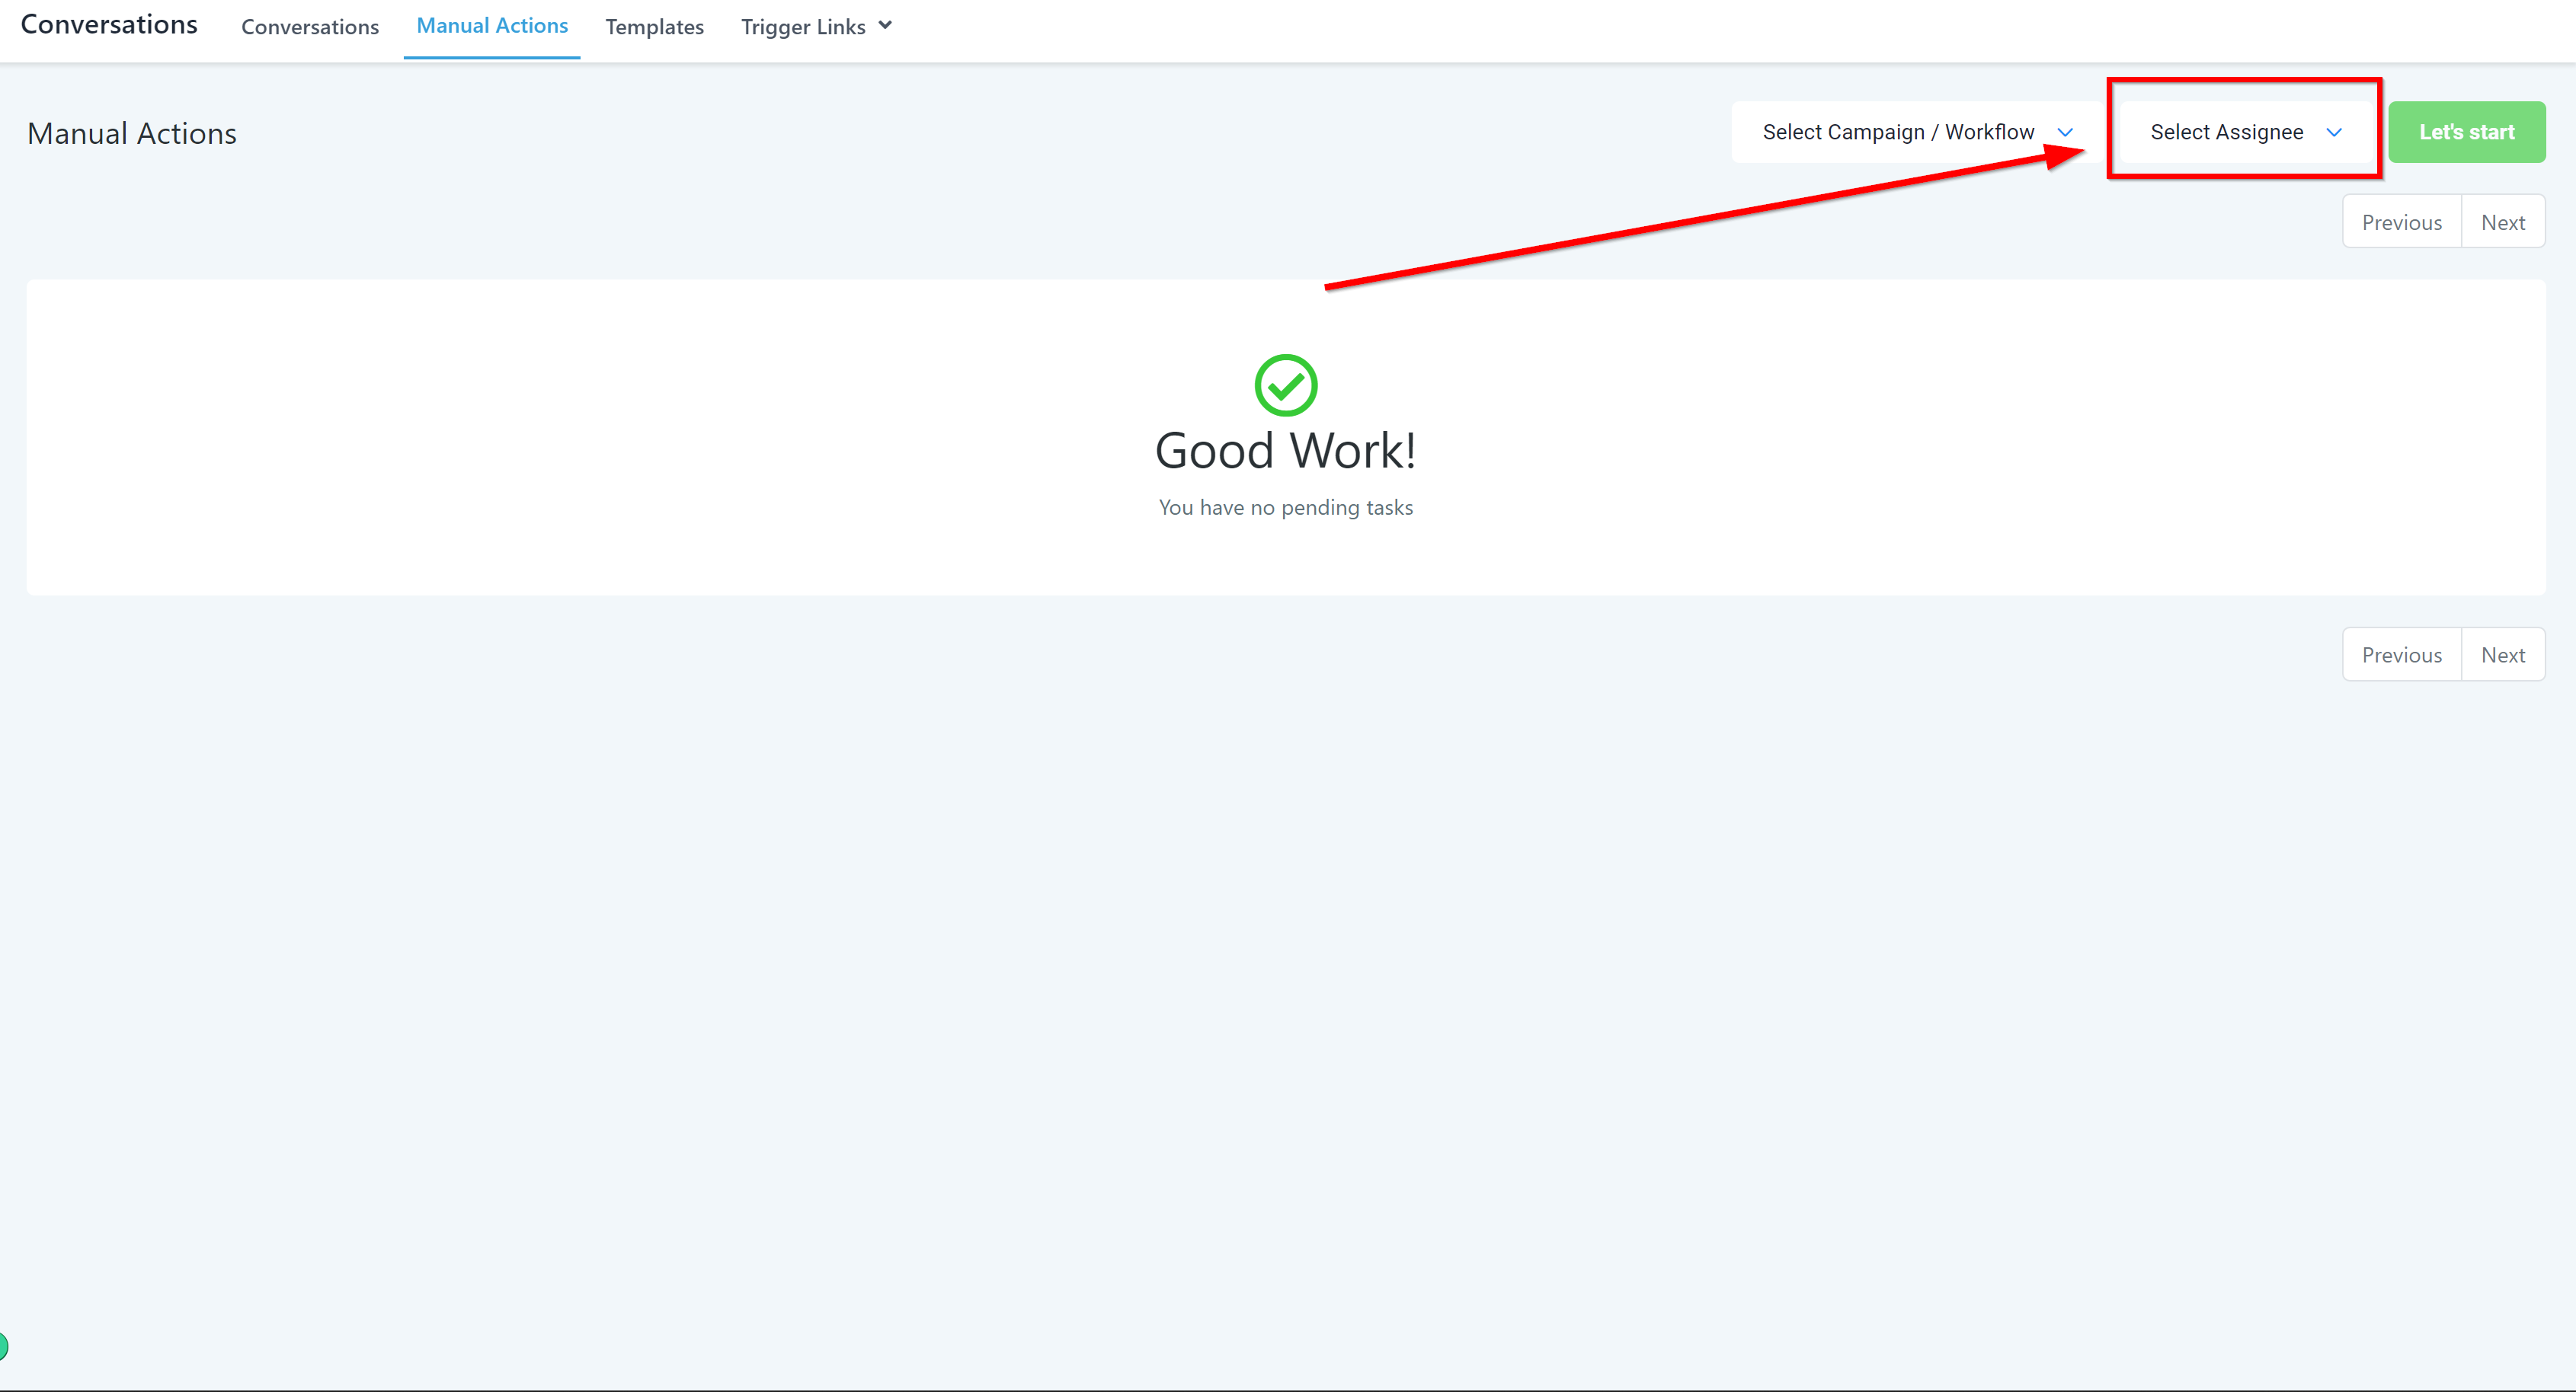Click the Campaign / Workflow chevron arrow
Image resolution: width=2576 pixels, height=1392 pixels.
(2065, 132)
